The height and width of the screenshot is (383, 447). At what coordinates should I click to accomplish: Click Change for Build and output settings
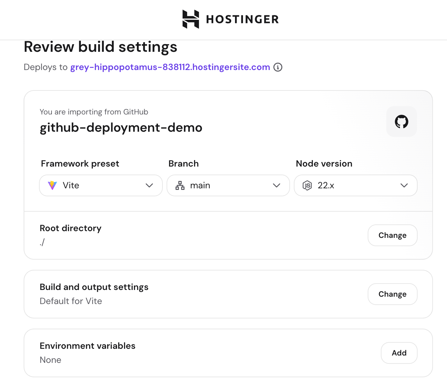click(x=393, y=294)
